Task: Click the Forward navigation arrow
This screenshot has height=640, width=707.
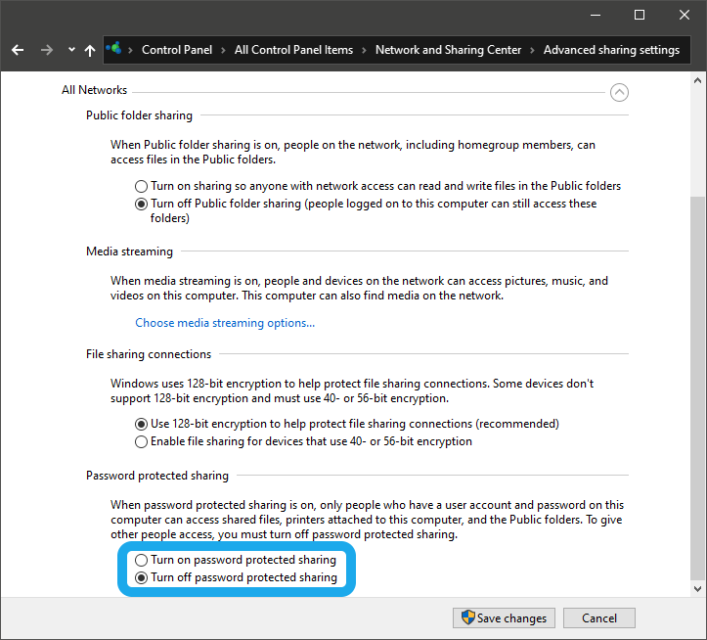Action: coord(46,50)
